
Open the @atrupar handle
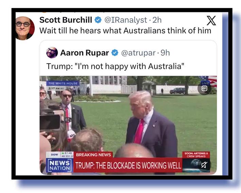point(138,53)
